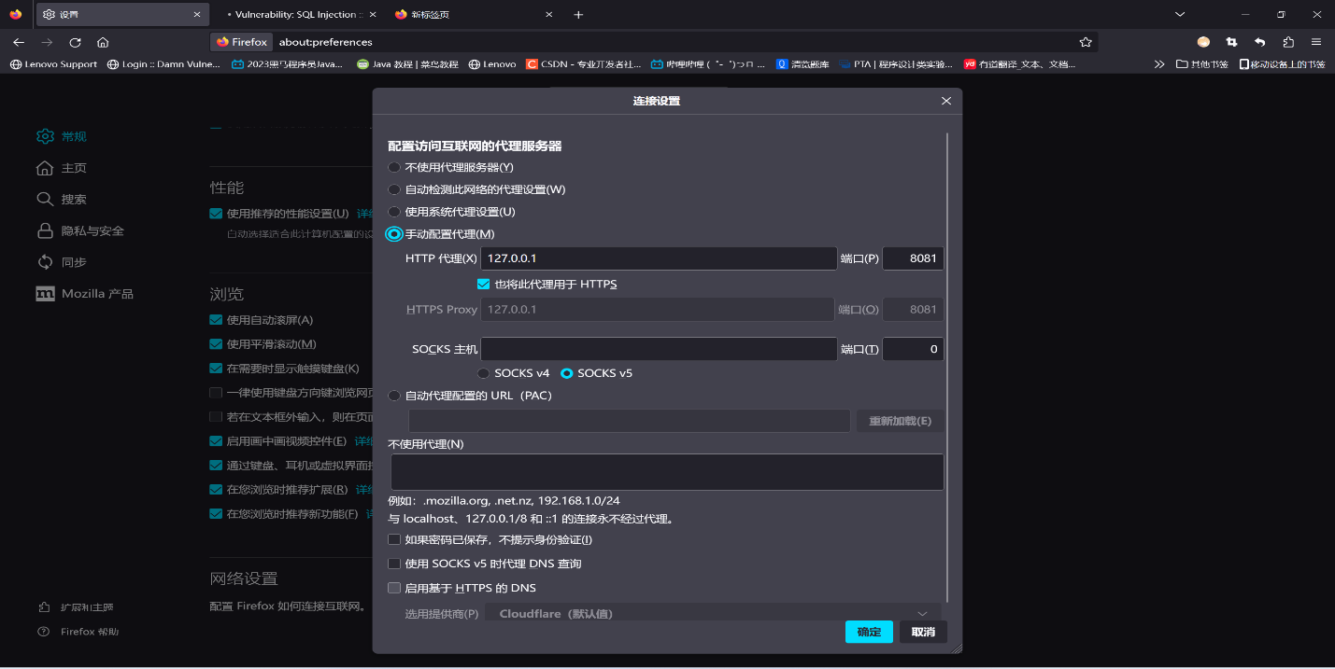Click the 不使用代理 text area
The image size is (1335, 669).
tap(667, 472)
